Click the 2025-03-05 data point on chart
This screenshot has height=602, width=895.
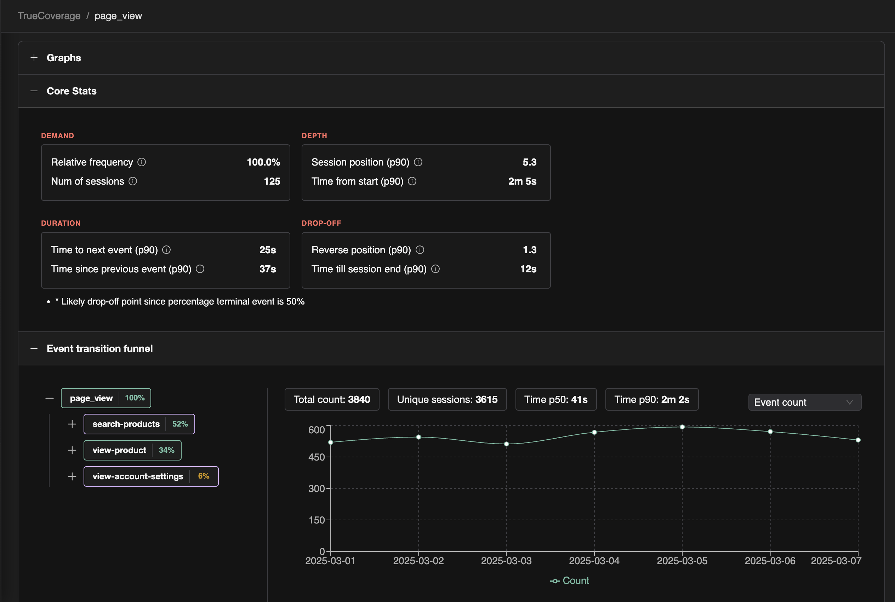click(682, 427)
